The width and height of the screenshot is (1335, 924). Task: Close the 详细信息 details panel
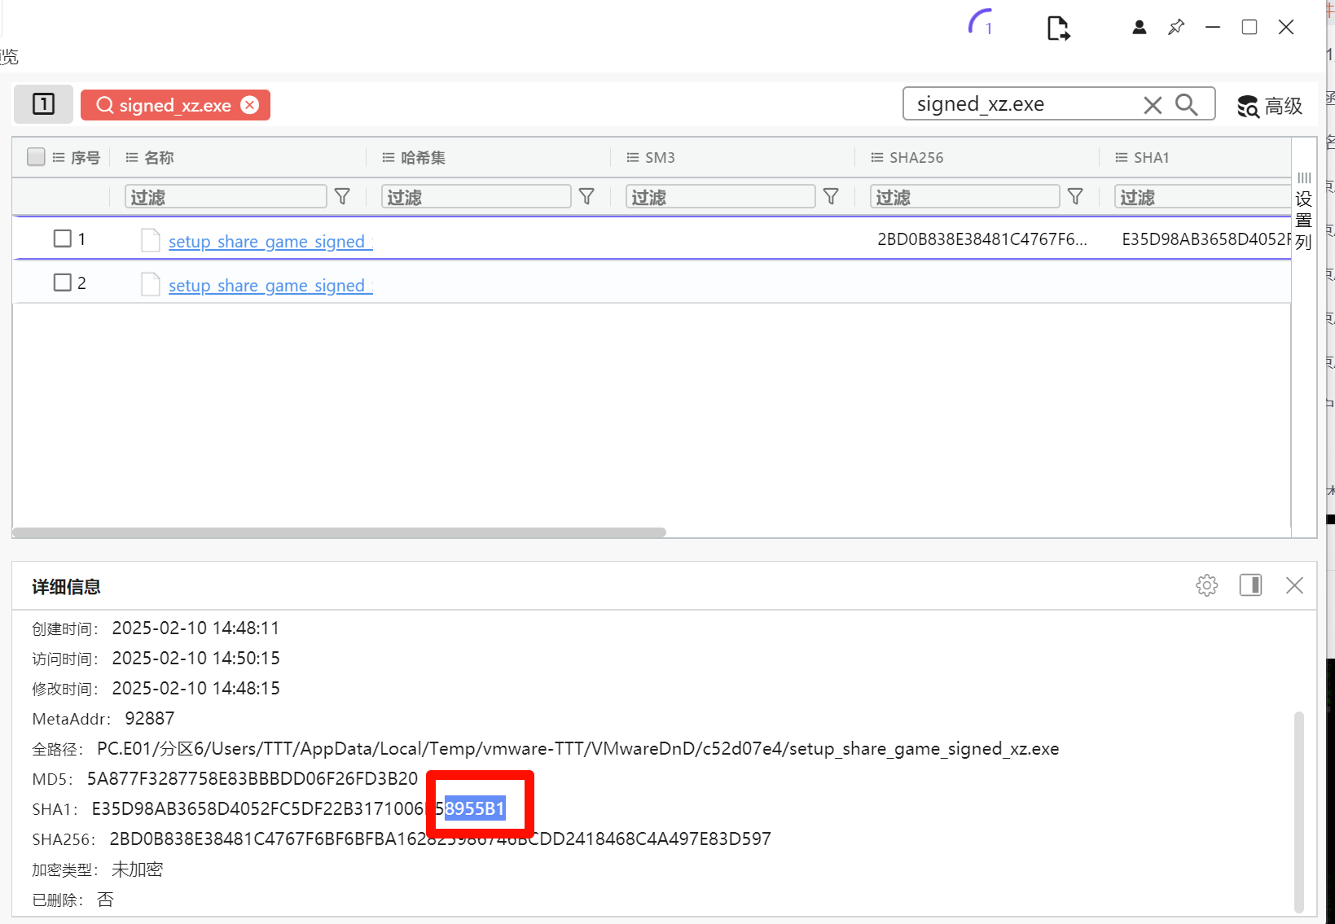click(x=1294, y=585)
